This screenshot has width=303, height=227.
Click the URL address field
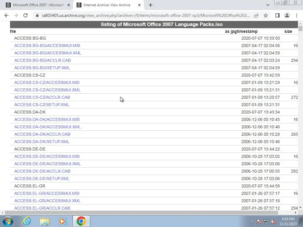[146, 15]
